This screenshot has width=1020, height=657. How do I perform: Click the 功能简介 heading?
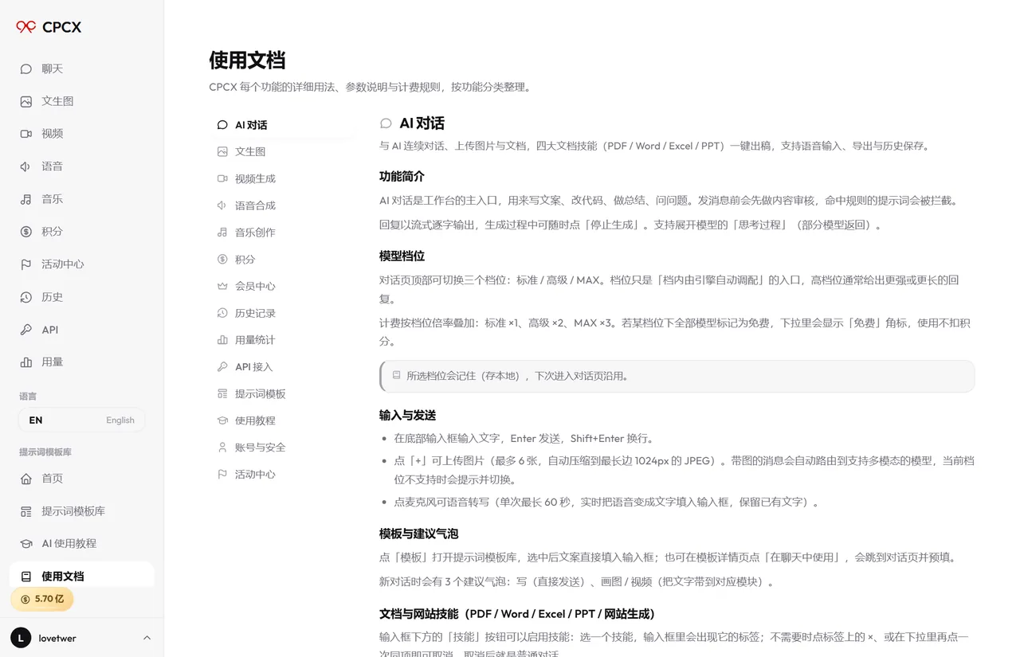pos(402,176)
